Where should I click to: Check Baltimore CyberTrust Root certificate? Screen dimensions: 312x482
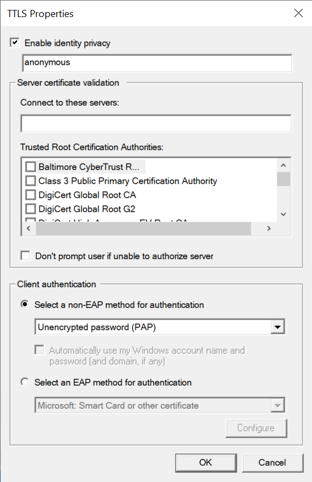(x=30, y=167)
